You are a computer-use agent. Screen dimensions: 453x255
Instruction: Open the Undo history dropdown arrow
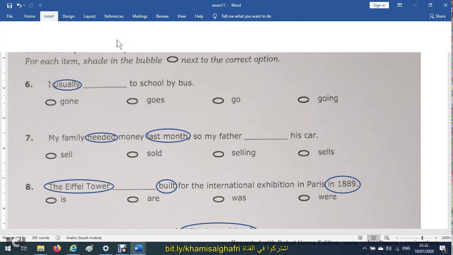tap(24, 5)
